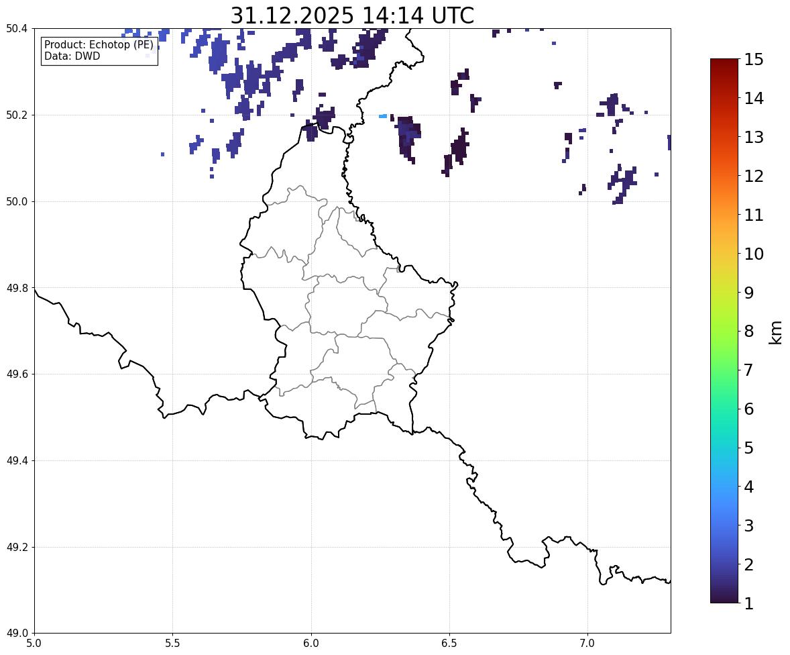This screenshot has height=655, width=790.
Task: Click the light-blue echo pixel near 50.2 latitude
Action: click(383, 117)
